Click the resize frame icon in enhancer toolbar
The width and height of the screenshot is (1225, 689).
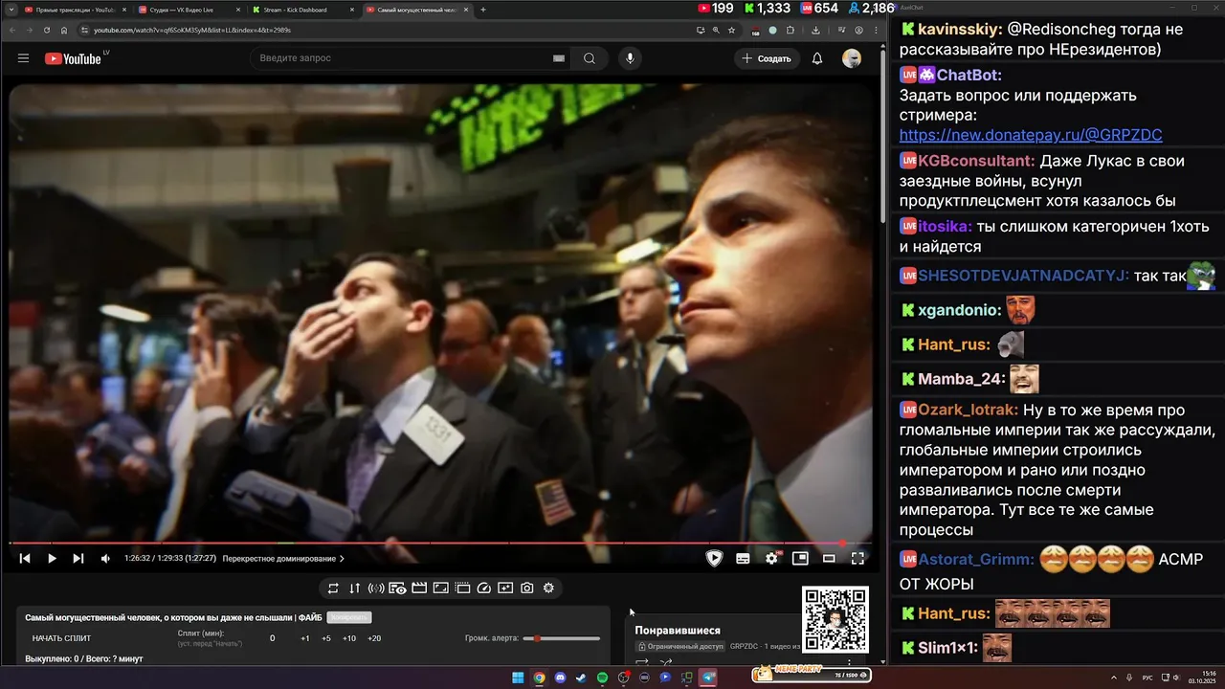(440, 589)
